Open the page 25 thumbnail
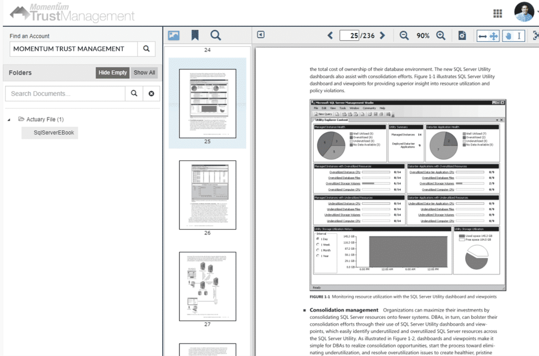 pyautogui.click(x=207, y=103)
